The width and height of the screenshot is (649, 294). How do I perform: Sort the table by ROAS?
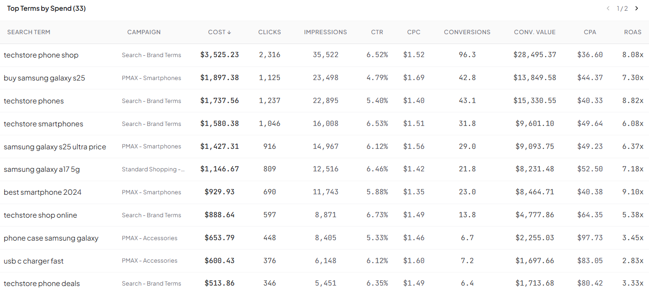(633, 32)
